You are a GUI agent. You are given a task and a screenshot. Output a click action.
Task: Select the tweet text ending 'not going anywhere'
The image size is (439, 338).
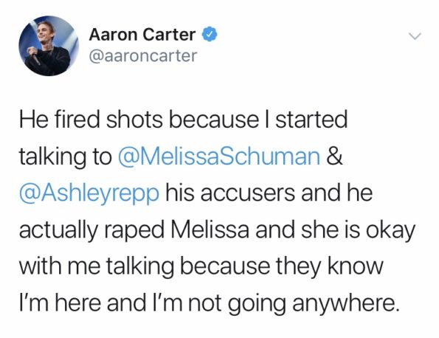point(217,211)
